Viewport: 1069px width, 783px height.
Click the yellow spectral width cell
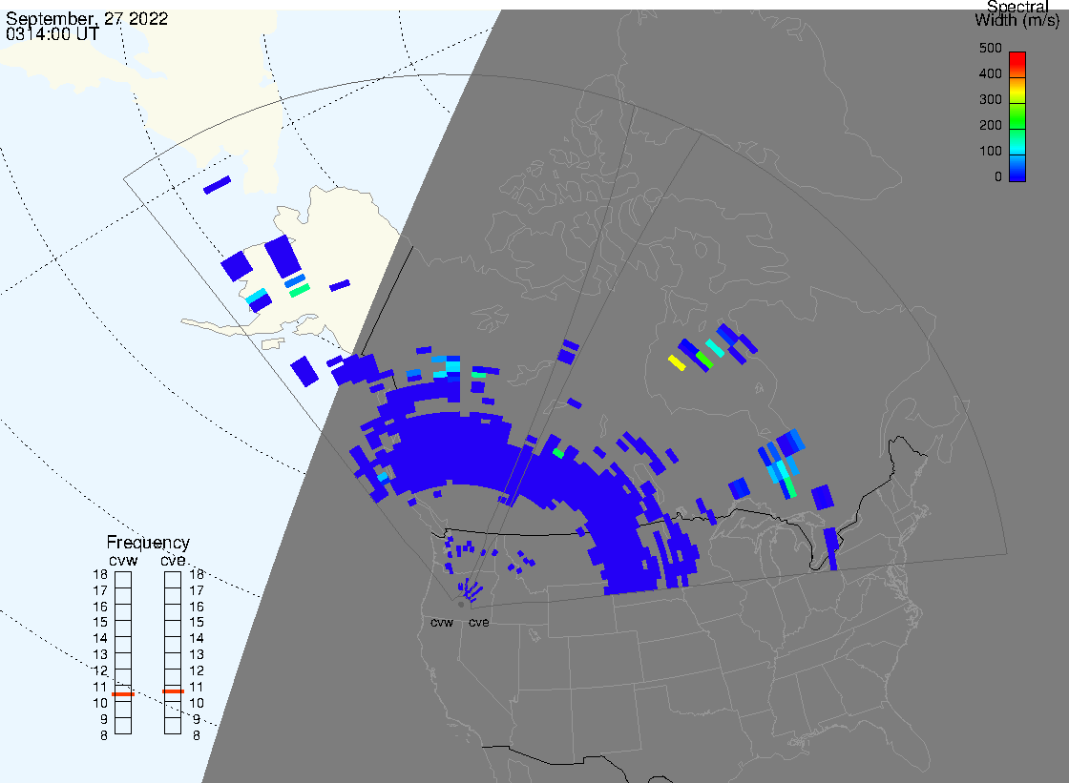pos(677,362)
